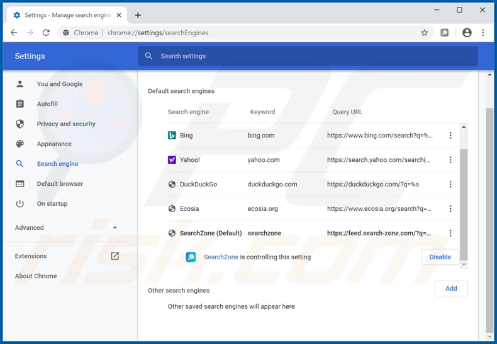497x344 pixels.
Task: Go back using the back arrow
Action: click(x=14, y=33)
